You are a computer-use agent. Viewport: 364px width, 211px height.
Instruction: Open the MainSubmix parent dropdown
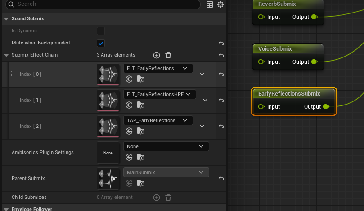click(x=166, y=172)
